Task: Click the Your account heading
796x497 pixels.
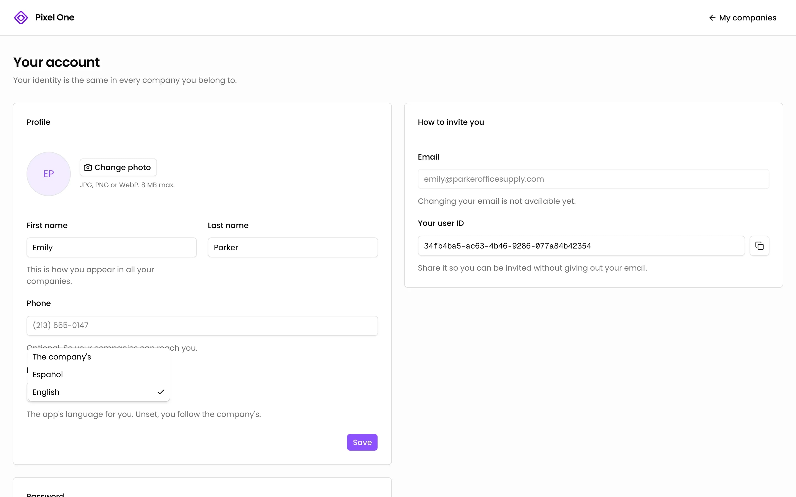Action: (x=56, y=62)
